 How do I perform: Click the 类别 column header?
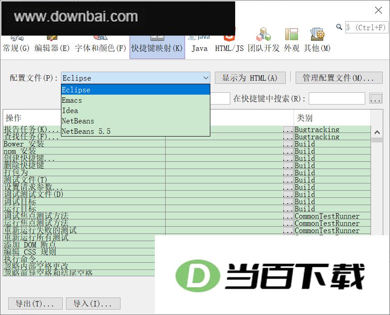(332, 118)
